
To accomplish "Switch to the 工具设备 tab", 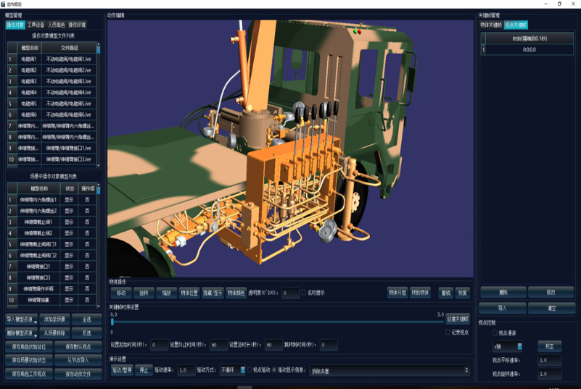I will pyautogui.click(x=36, y=25).
